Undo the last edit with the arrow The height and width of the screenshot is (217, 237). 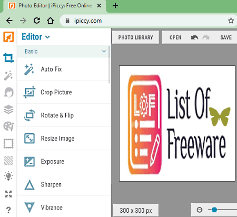pyautogui.click(x=194, y=37)
